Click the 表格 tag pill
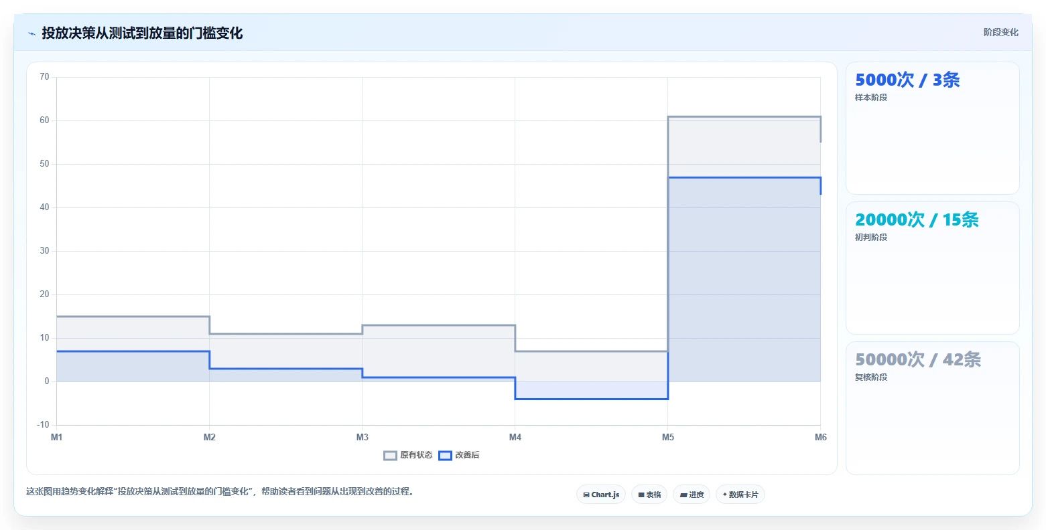The image size is (1046, 530). 649,495
